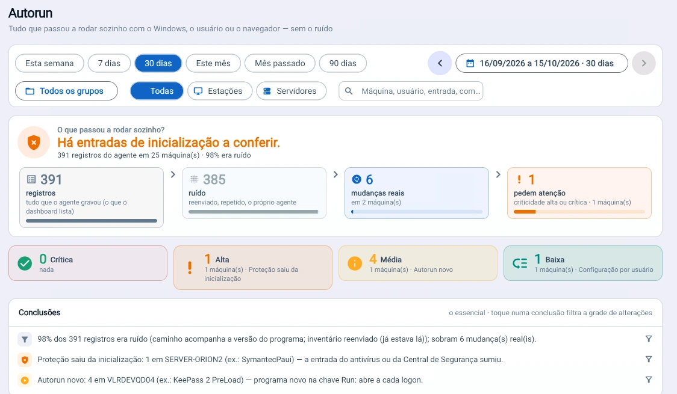Click the funnel icon before '98% dos 391 registros'
This screenshot has height=394, width=677.
pos(25,339)
